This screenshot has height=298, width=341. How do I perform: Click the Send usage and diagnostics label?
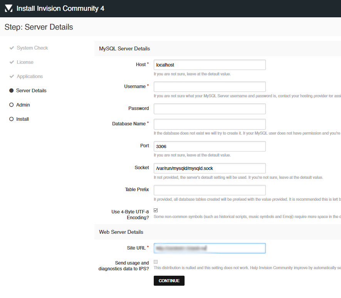pyautogui.click(x=124, y=266)
